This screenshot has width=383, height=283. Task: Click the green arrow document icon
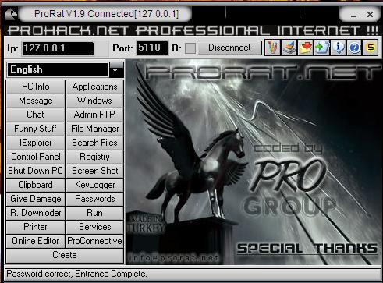322,48
